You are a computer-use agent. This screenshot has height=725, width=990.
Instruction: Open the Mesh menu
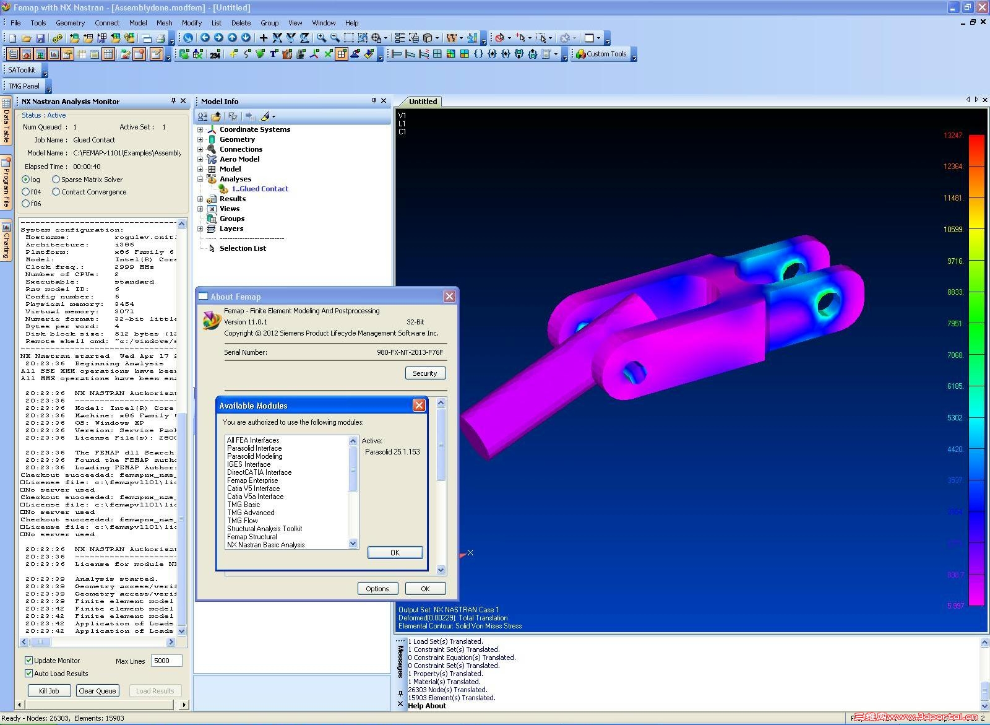pos(164,23)
